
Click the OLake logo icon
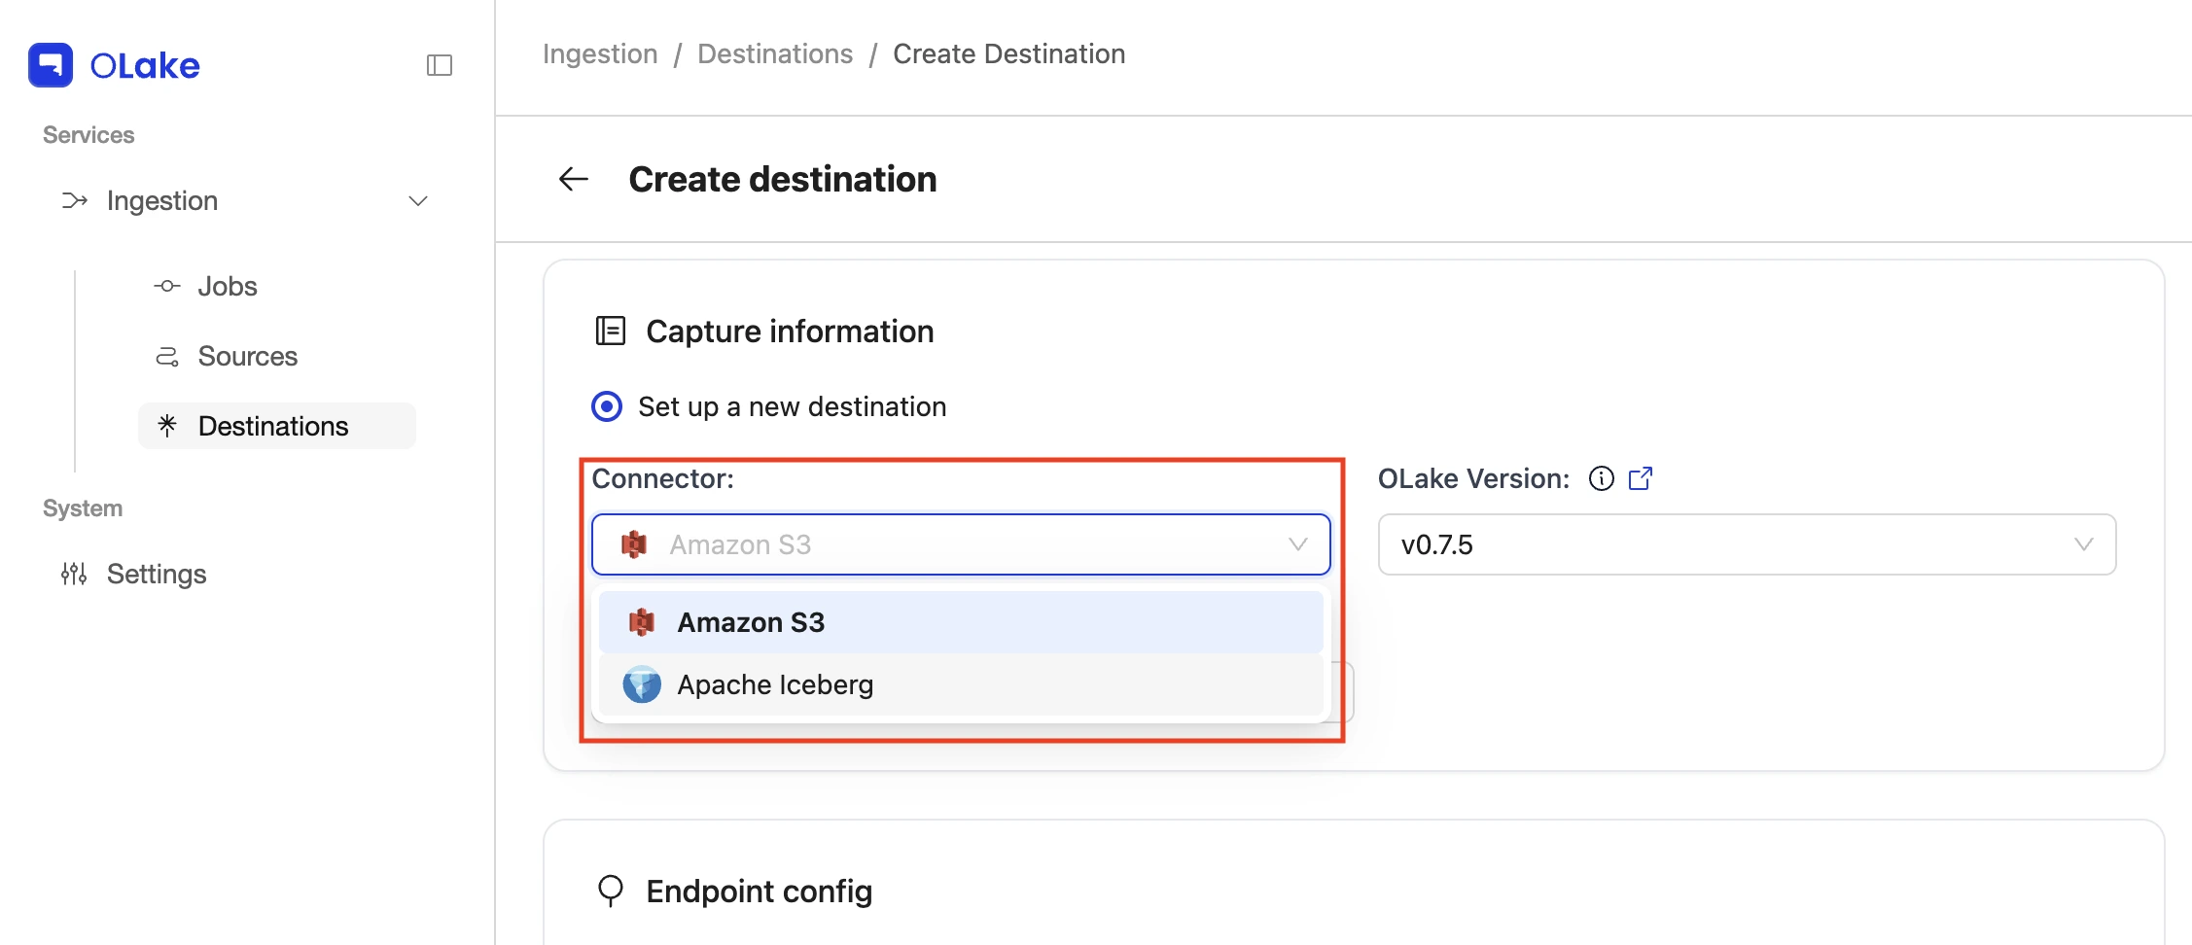click(51, 65)
